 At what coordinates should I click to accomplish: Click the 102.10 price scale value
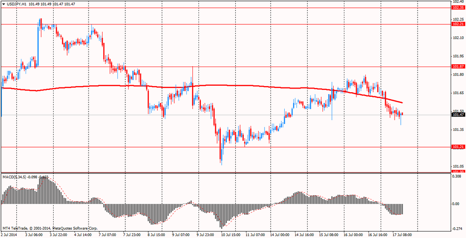coord(458,38)
